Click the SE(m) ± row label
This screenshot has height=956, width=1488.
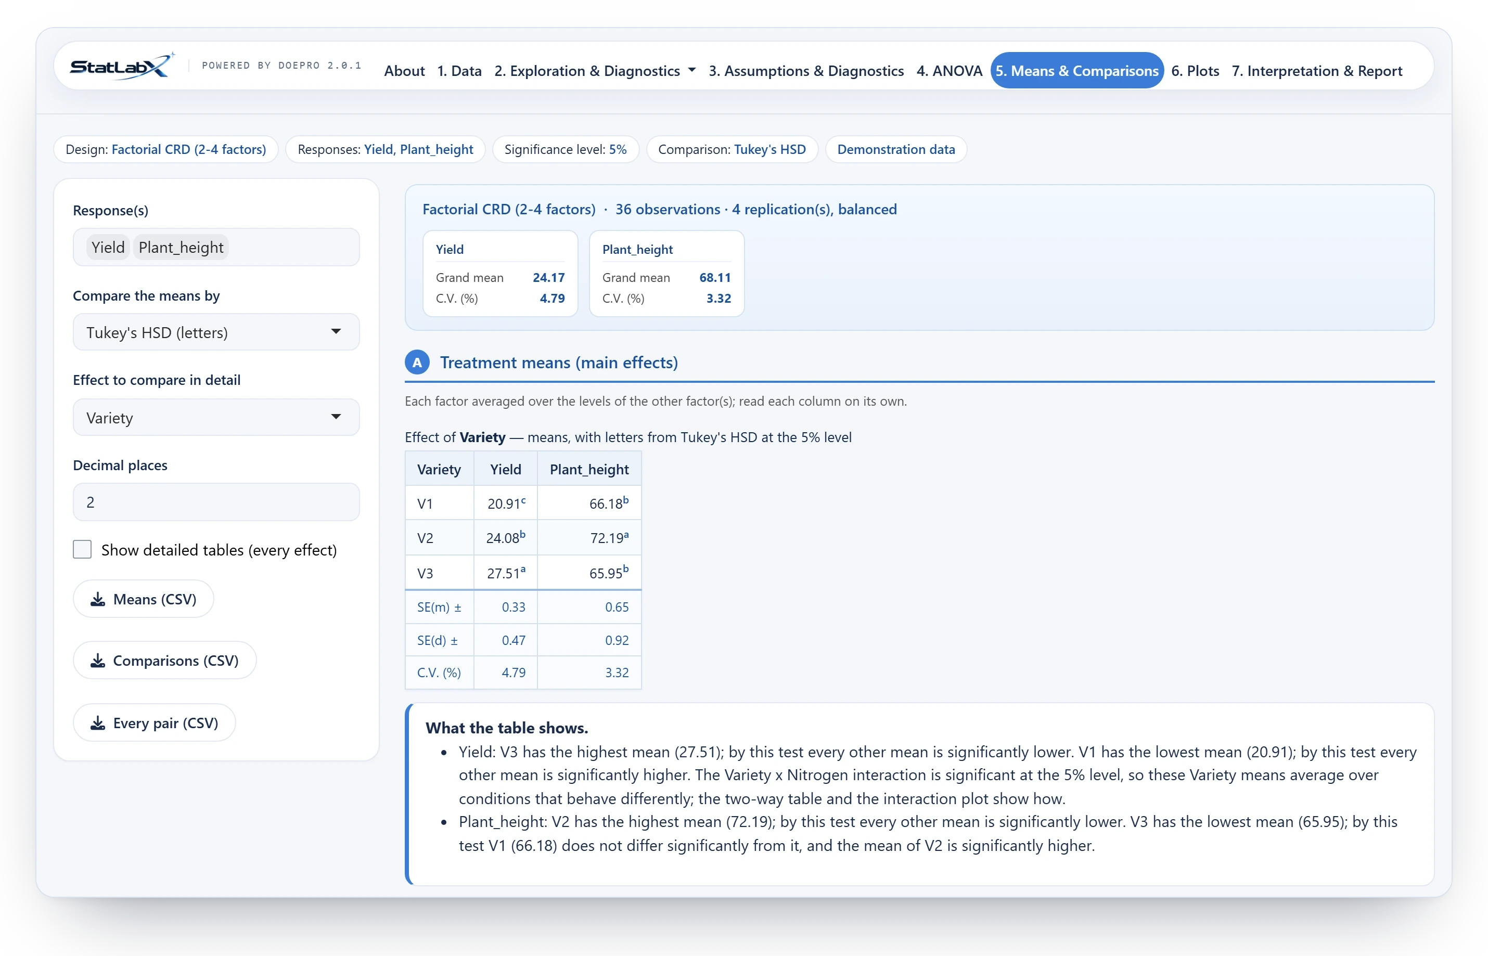point(439,607)
